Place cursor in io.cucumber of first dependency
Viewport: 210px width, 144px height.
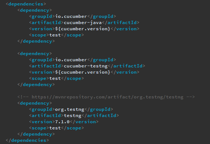click(71, 16)
